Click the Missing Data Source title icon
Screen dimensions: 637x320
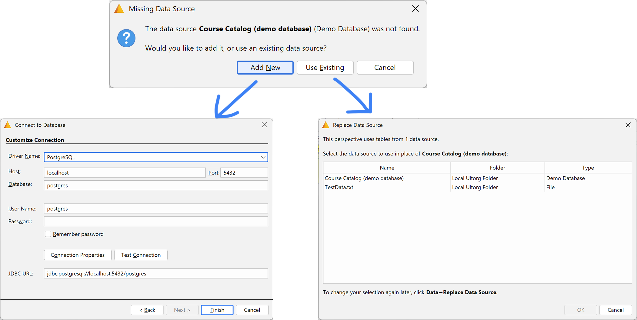tap(119, 9)
